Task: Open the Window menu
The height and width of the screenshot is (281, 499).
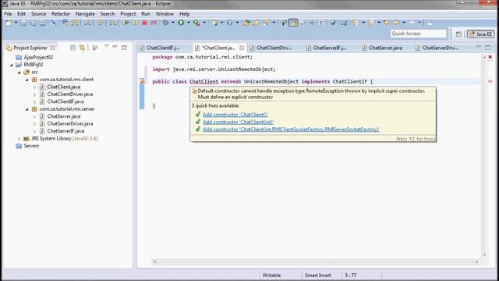Action: (165, 14)
